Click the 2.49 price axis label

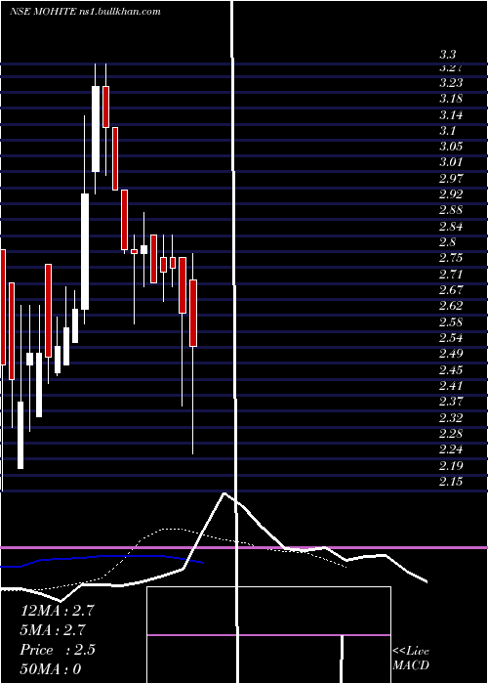click(451, 354)
